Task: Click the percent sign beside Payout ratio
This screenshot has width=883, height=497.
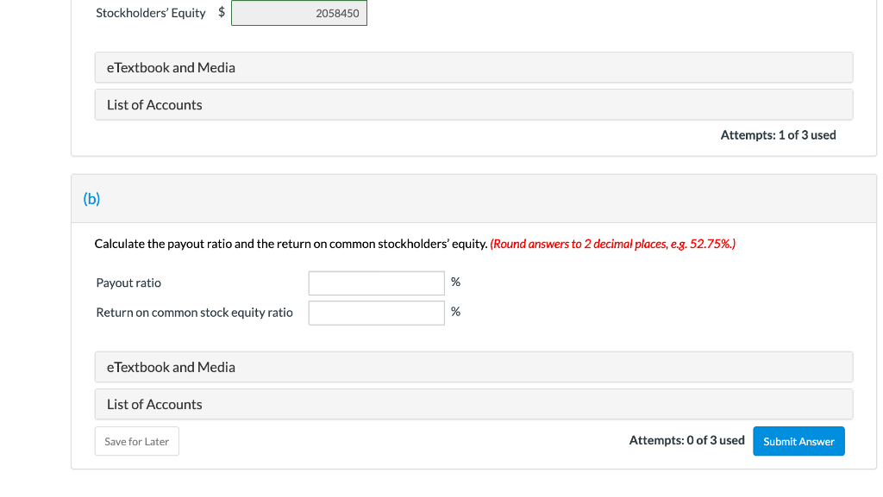Action: [455, 283]
